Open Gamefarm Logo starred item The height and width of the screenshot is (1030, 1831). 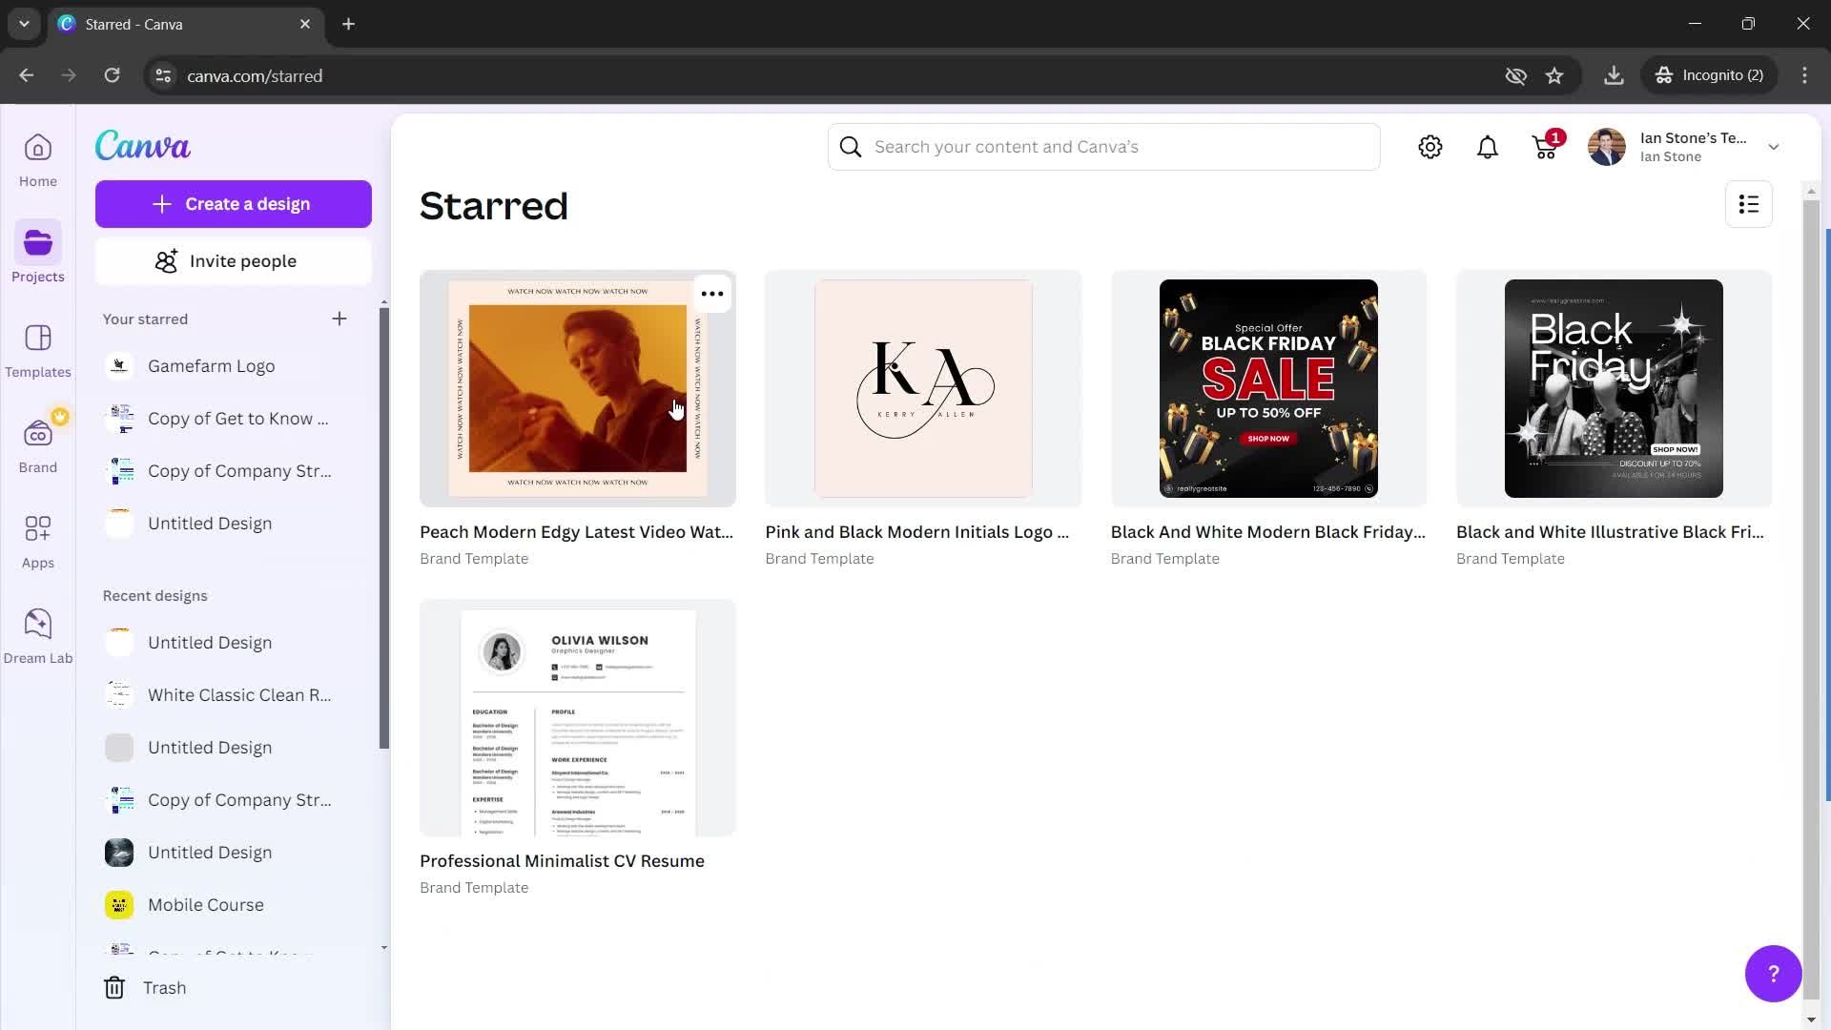click(210, 364)
